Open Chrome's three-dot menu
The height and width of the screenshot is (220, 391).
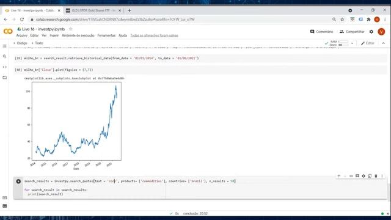pos(385,20)
